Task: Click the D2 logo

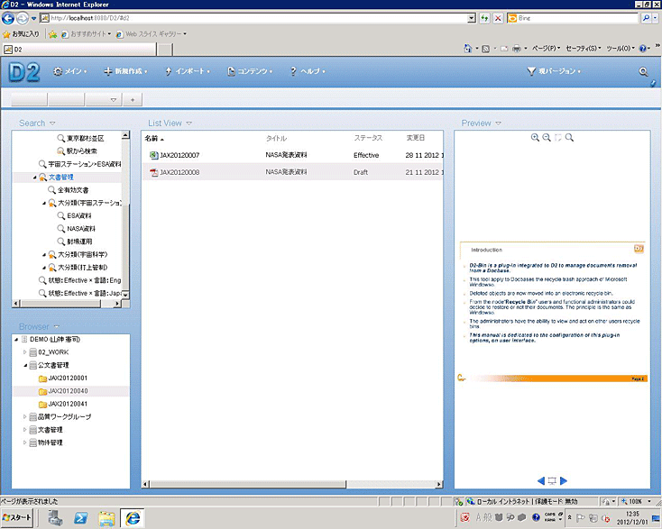Action: (x=23, y=72)
